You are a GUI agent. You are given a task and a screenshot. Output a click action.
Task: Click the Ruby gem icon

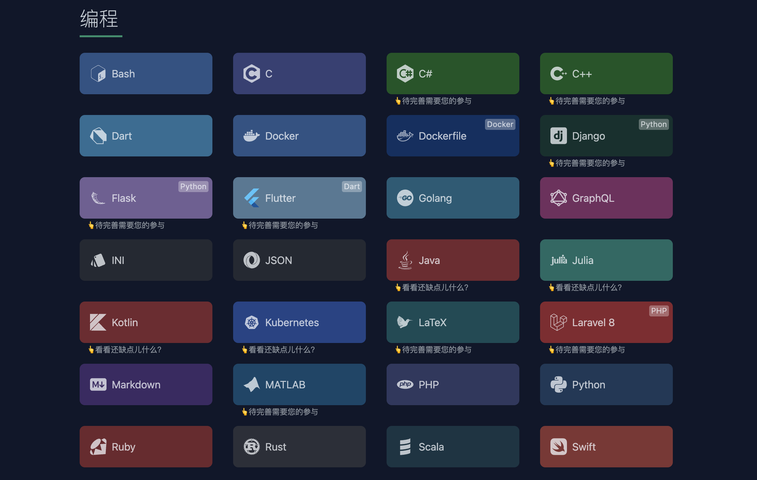pos(98,447)
